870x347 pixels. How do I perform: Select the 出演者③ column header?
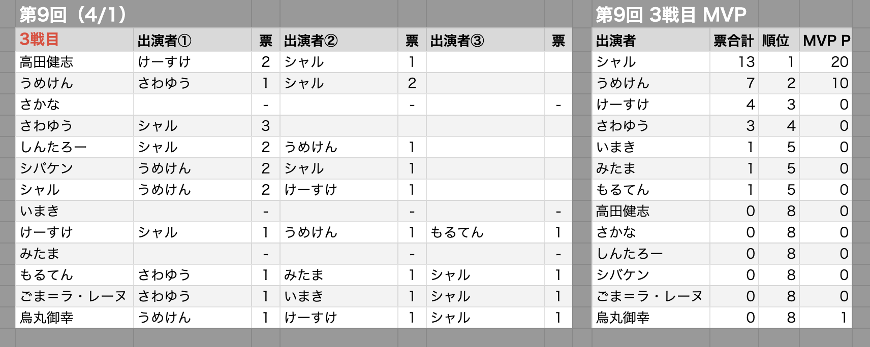click(x=485, y=40)
